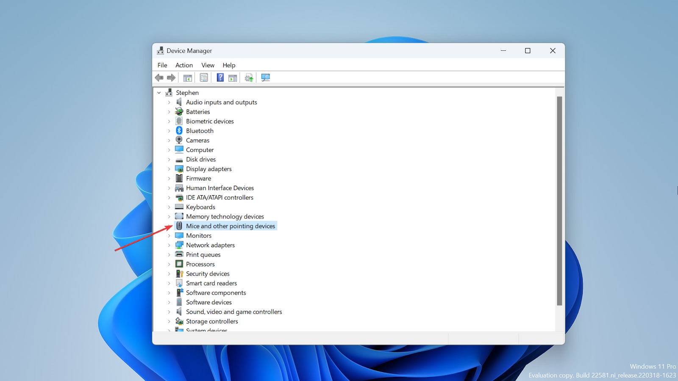Minimize the Device Manager window
The width and height of the screenshot is (678, 381).
point(503,50)
